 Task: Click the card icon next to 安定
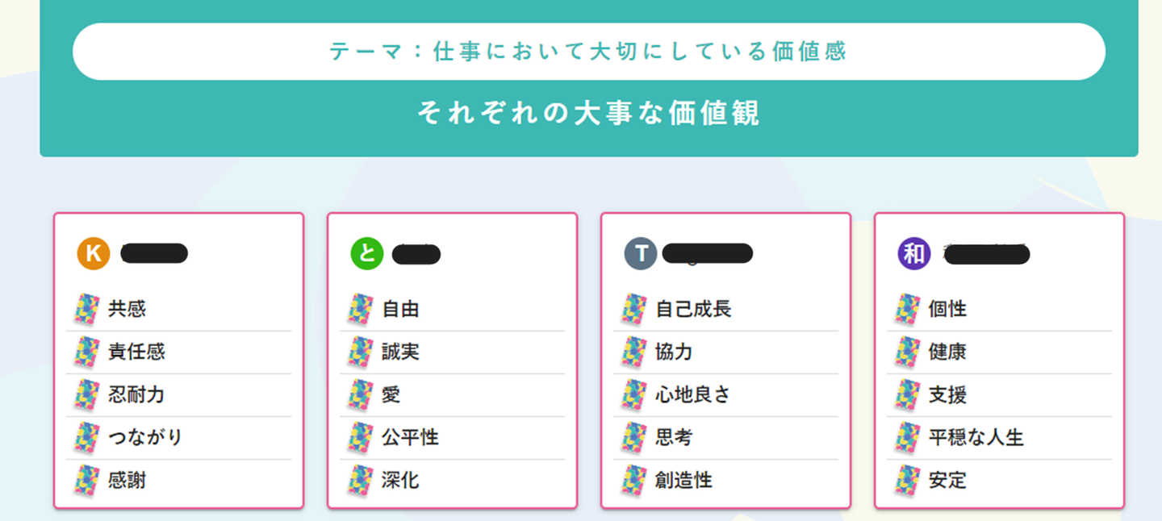(908, 481)
